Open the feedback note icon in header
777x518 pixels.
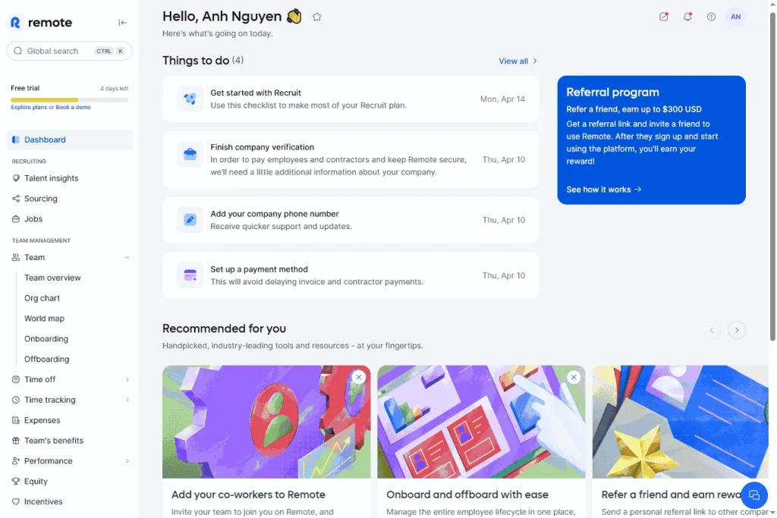coord(663,17)
